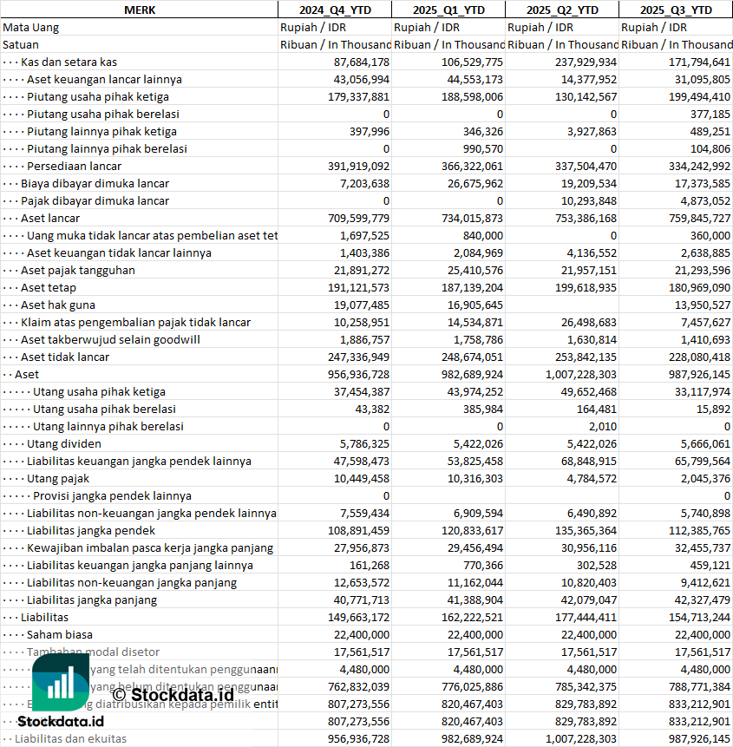
Task: Click the Kas dan setara kas row label
Action: pyautogui.click(x=69, y=62)
